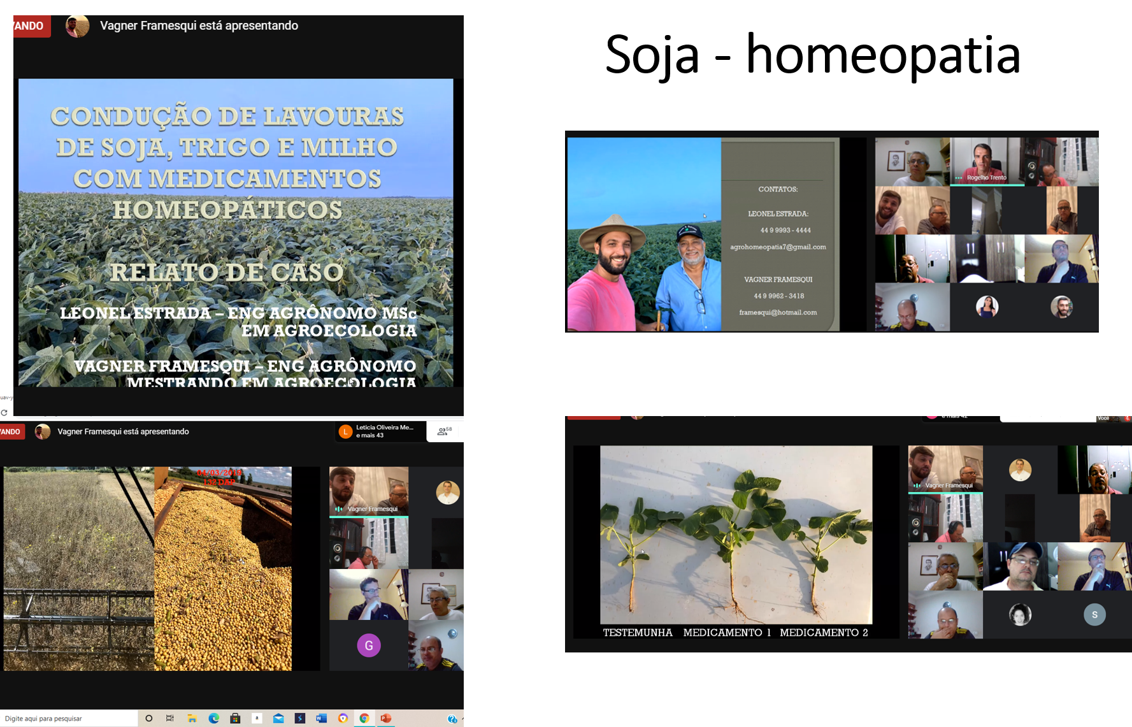Open Microsoft Edge from the taskbar
Viewport: 1132px width, 727px height.
(x=213, y=718)
